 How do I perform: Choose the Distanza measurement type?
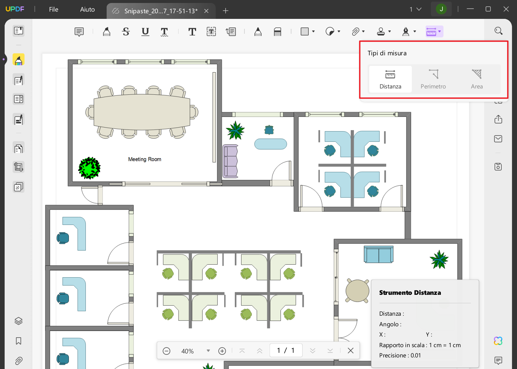[x=390, y=79]
